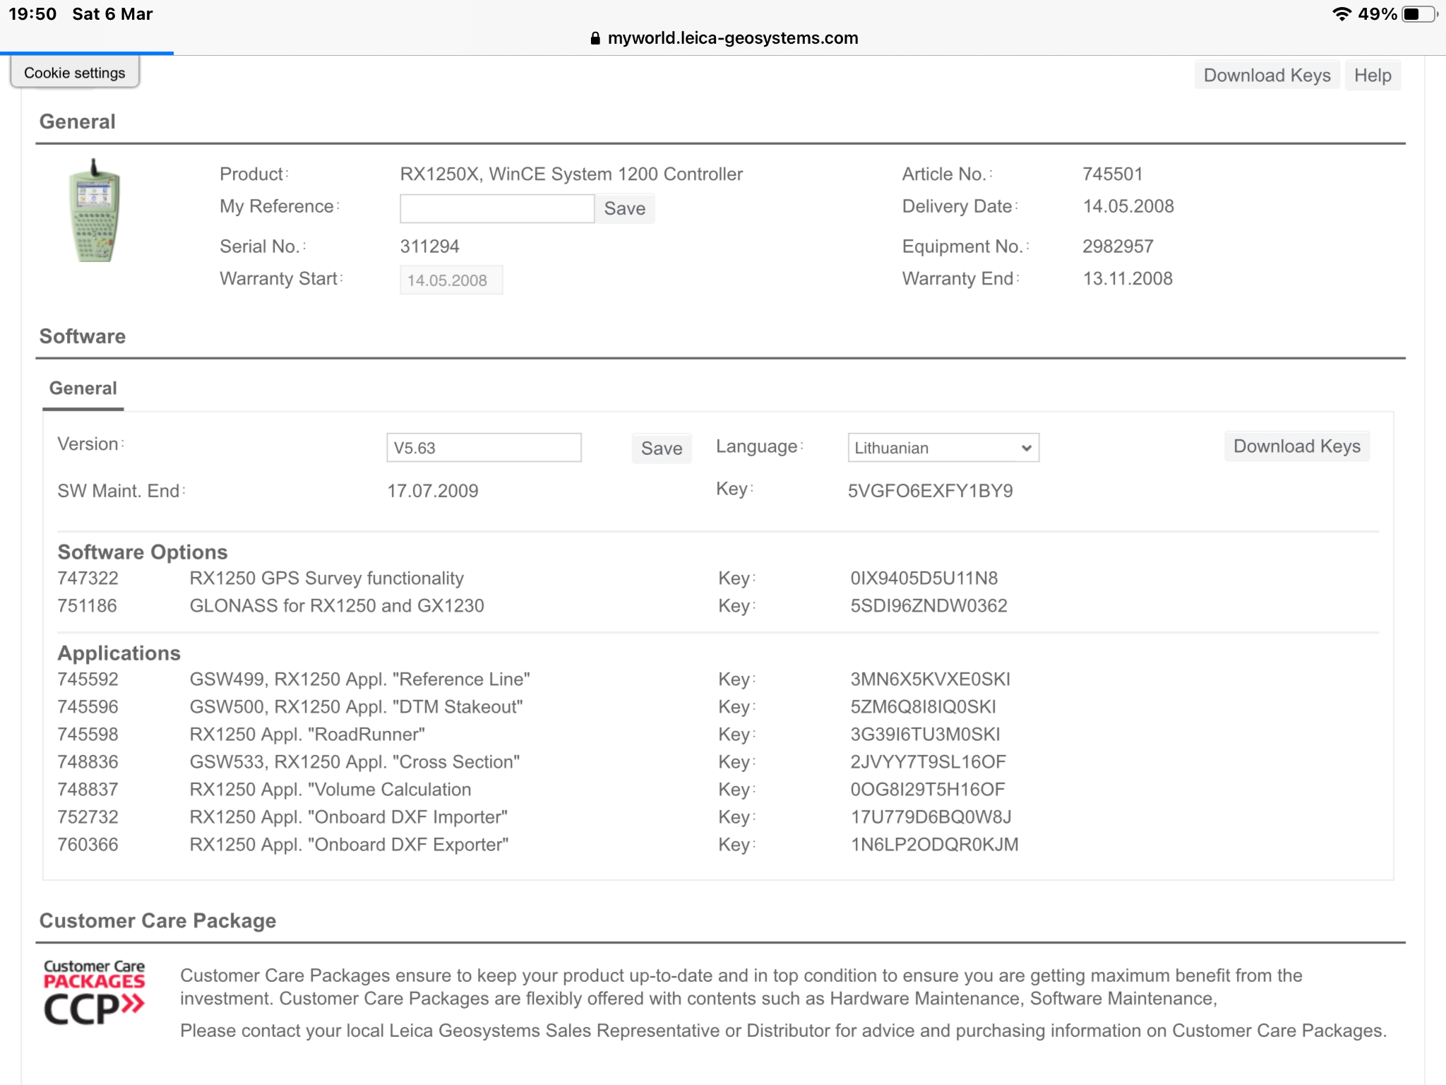Select Volume Calculation key 0OG8I29T5H16OF
This screenshot has width=1446, height=1085.
pos(927,790)
